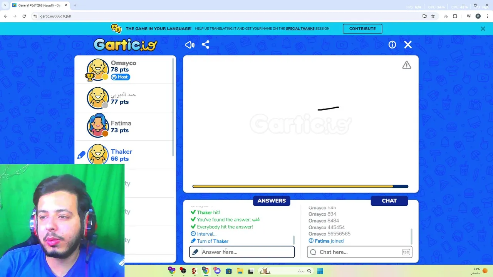This screenshot has width=493, height=277.
Task: Open the Chrome three-dot menu
Action: click(488, 16)
